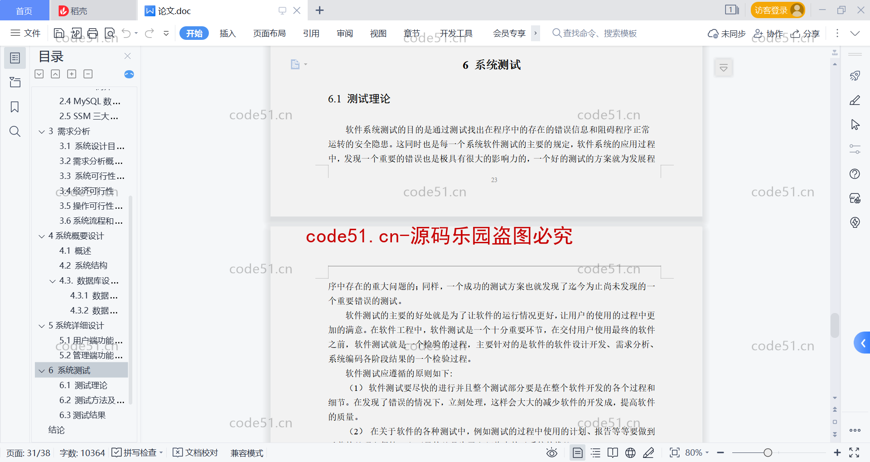
Task: Click the help question mark icon
Action: click(x=855, y=173)
